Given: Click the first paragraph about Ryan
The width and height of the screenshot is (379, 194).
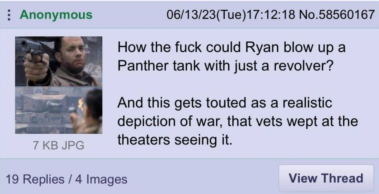Looking at the screenshot, I should pos(232,57).
